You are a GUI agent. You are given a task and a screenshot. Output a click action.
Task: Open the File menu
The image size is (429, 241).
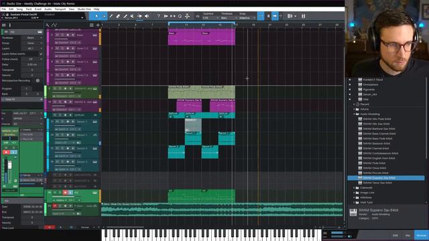3,9
